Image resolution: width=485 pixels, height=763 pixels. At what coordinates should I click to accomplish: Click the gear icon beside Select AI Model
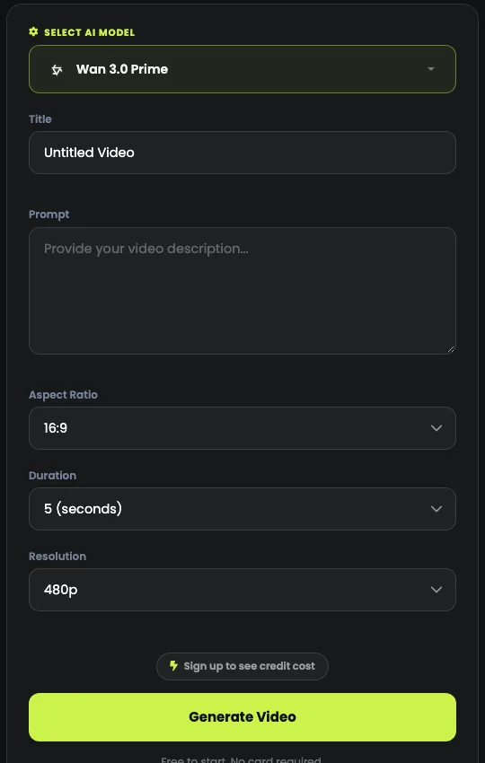33,32
